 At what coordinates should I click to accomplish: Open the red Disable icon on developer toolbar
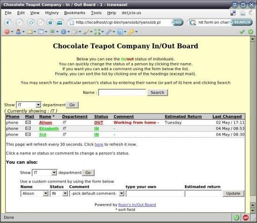pos(7,32)
